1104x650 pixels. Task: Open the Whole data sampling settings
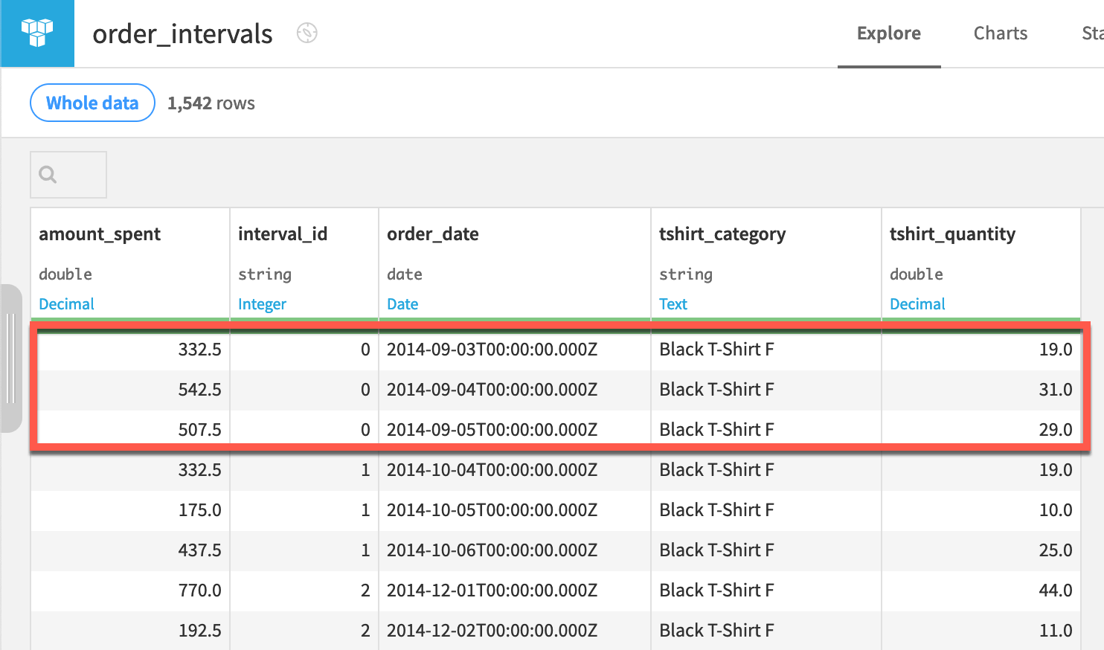pos(92,103)
